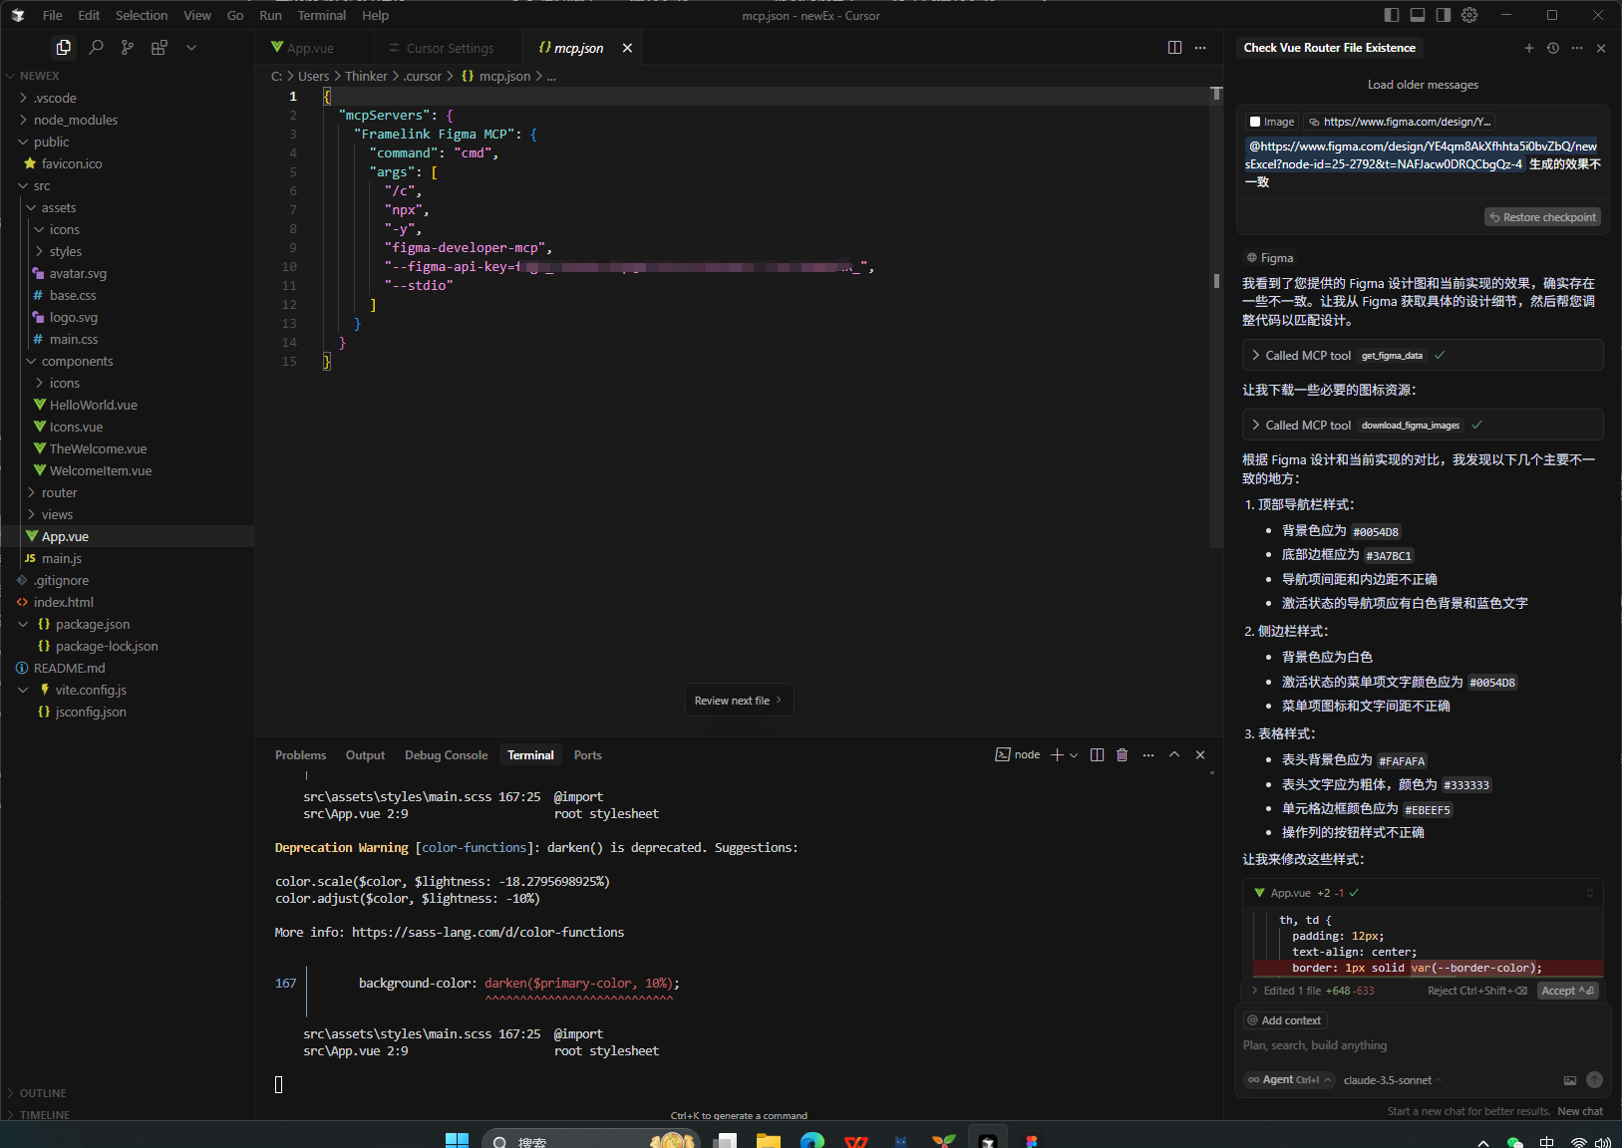
Task: Open Selection menu
Action: tap(142, 15)
